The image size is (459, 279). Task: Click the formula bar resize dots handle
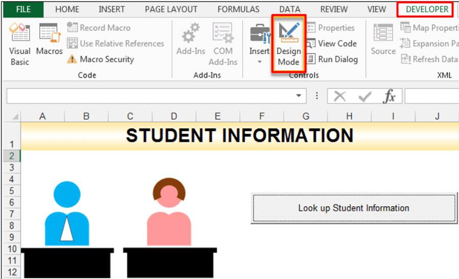(317, 96)
